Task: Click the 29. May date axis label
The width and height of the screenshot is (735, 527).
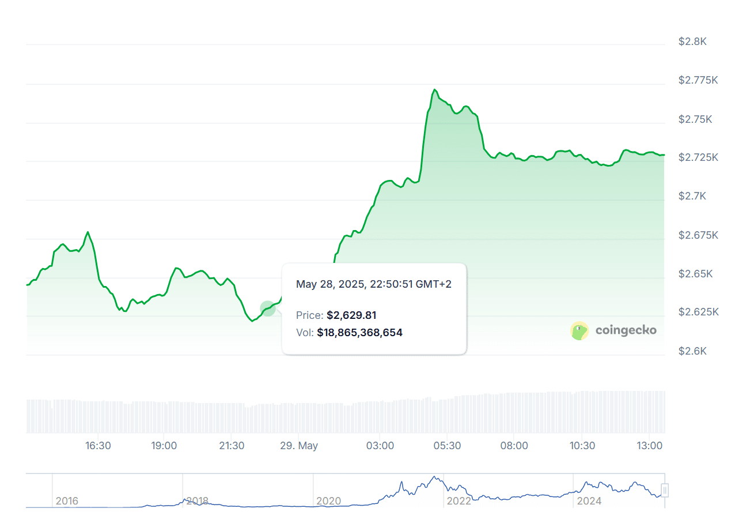Action: tap(298, 446)
